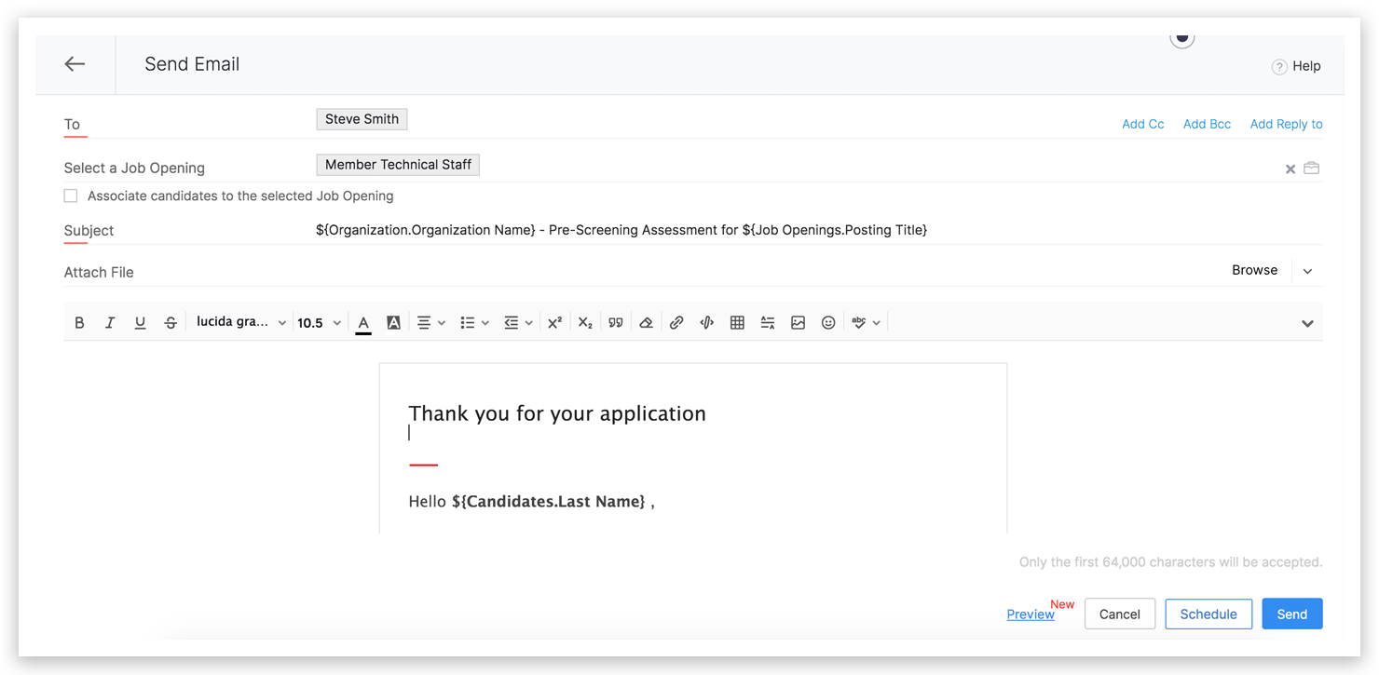The image size is (1379, 675).
Task: Clear formatting with the eraser icon
Action: [x=646, y=323]
